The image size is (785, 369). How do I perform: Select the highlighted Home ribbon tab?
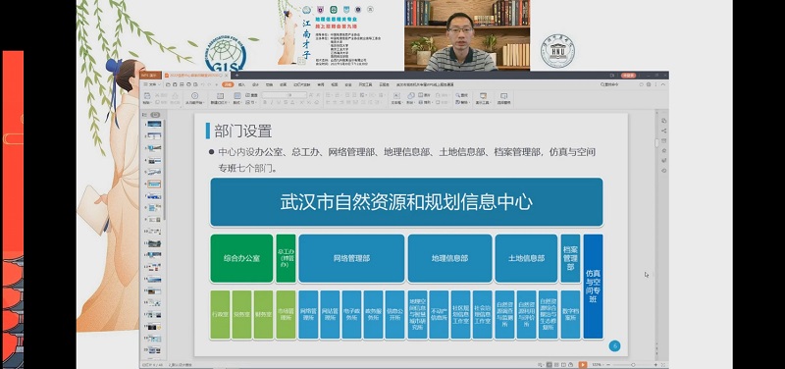[x=228, y=84]
